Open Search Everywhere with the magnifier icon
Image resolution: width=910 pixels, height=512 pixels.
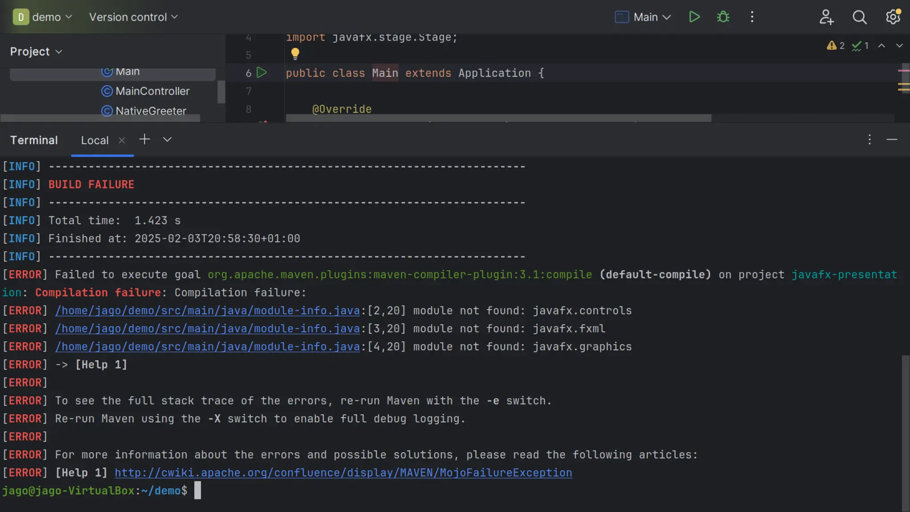(x=859, y=17)
